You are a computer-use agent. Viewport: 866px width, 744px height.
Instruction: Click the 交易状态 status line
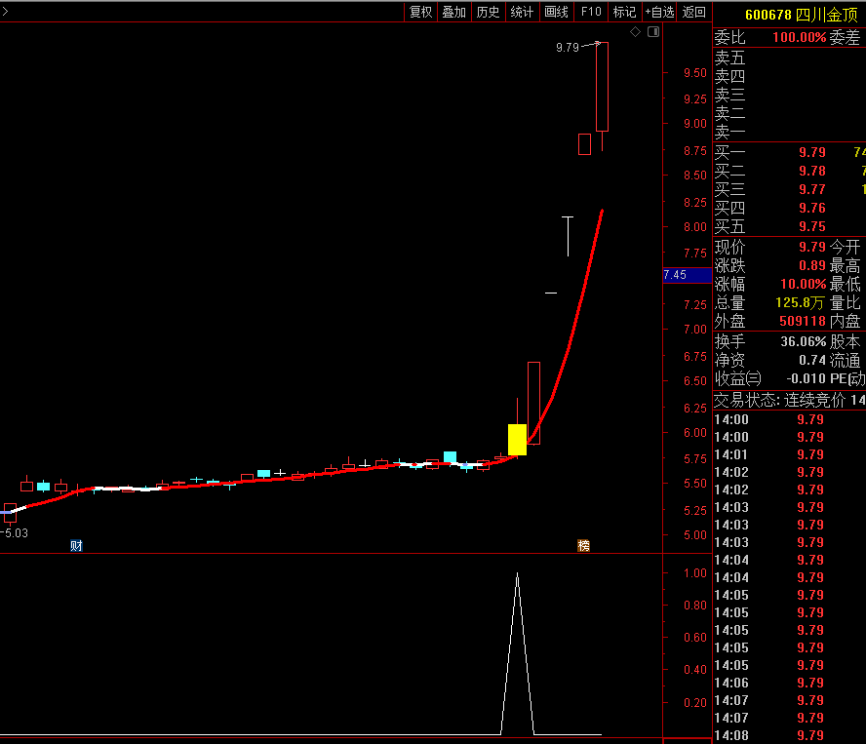tap(790, 401)
